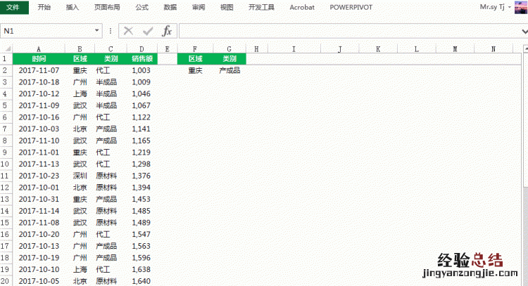Screen dimensions: 528x286
Task: Select column D header
Action: coord(142,48)
